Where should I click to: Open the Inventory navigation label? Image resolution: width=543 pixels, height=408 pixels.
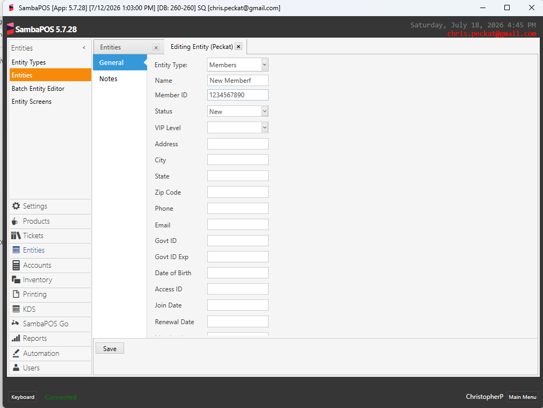tap(38, 280)
